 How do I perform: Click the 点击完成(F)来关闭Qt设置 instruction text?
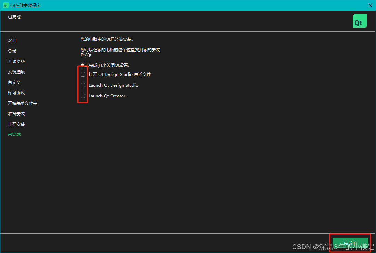[105, 65]
